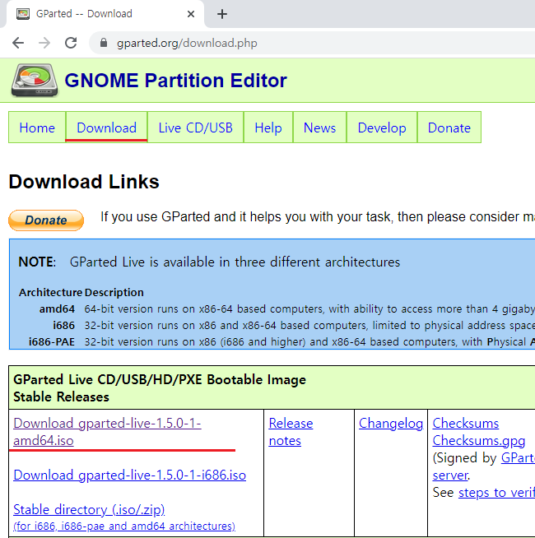Viewport: 535px width, 538px height.
Task: Close the GParted -- Download tab
Action: tap(191, 14)
